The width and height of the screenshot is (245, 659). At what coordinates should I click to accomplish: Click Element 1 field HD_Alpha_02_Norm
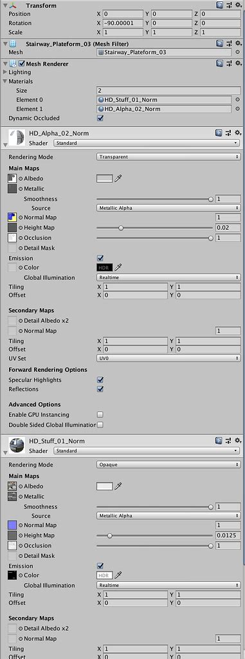(164, 109)
